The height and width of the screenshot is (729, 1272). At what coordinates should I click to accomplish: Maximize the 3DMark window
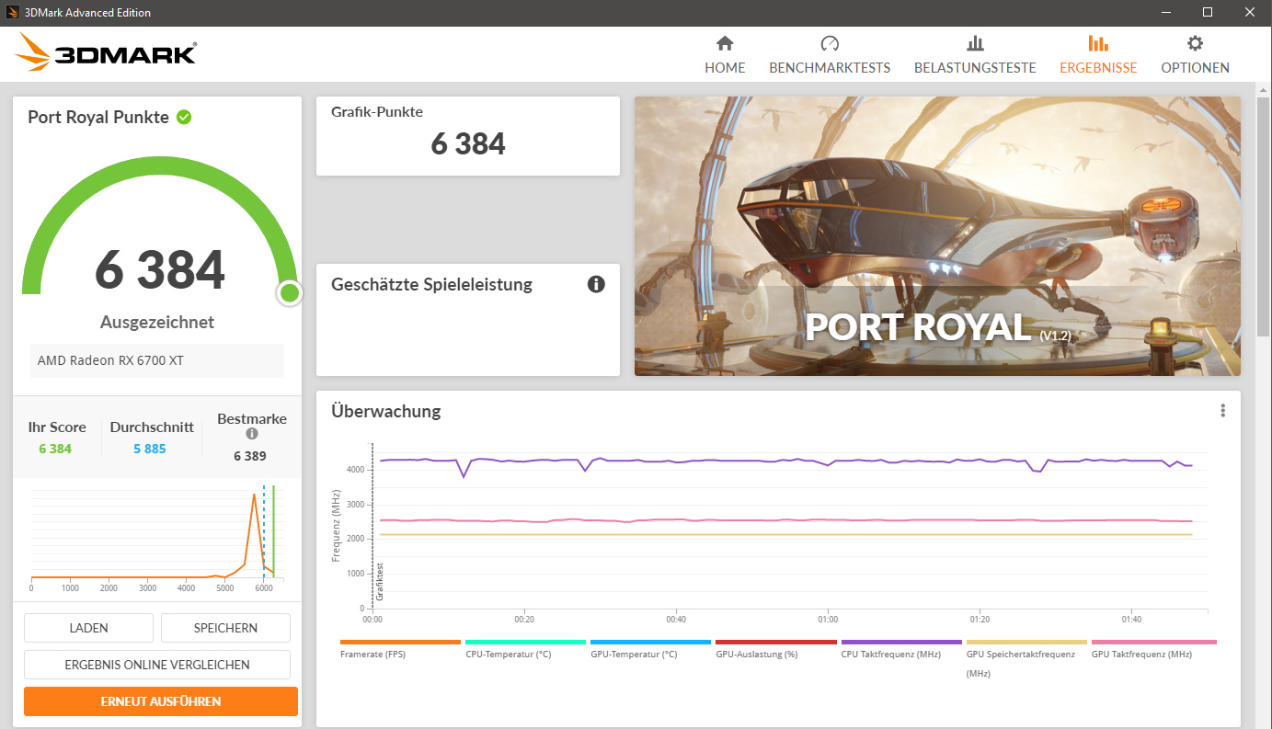click(x=1208, y=13)
